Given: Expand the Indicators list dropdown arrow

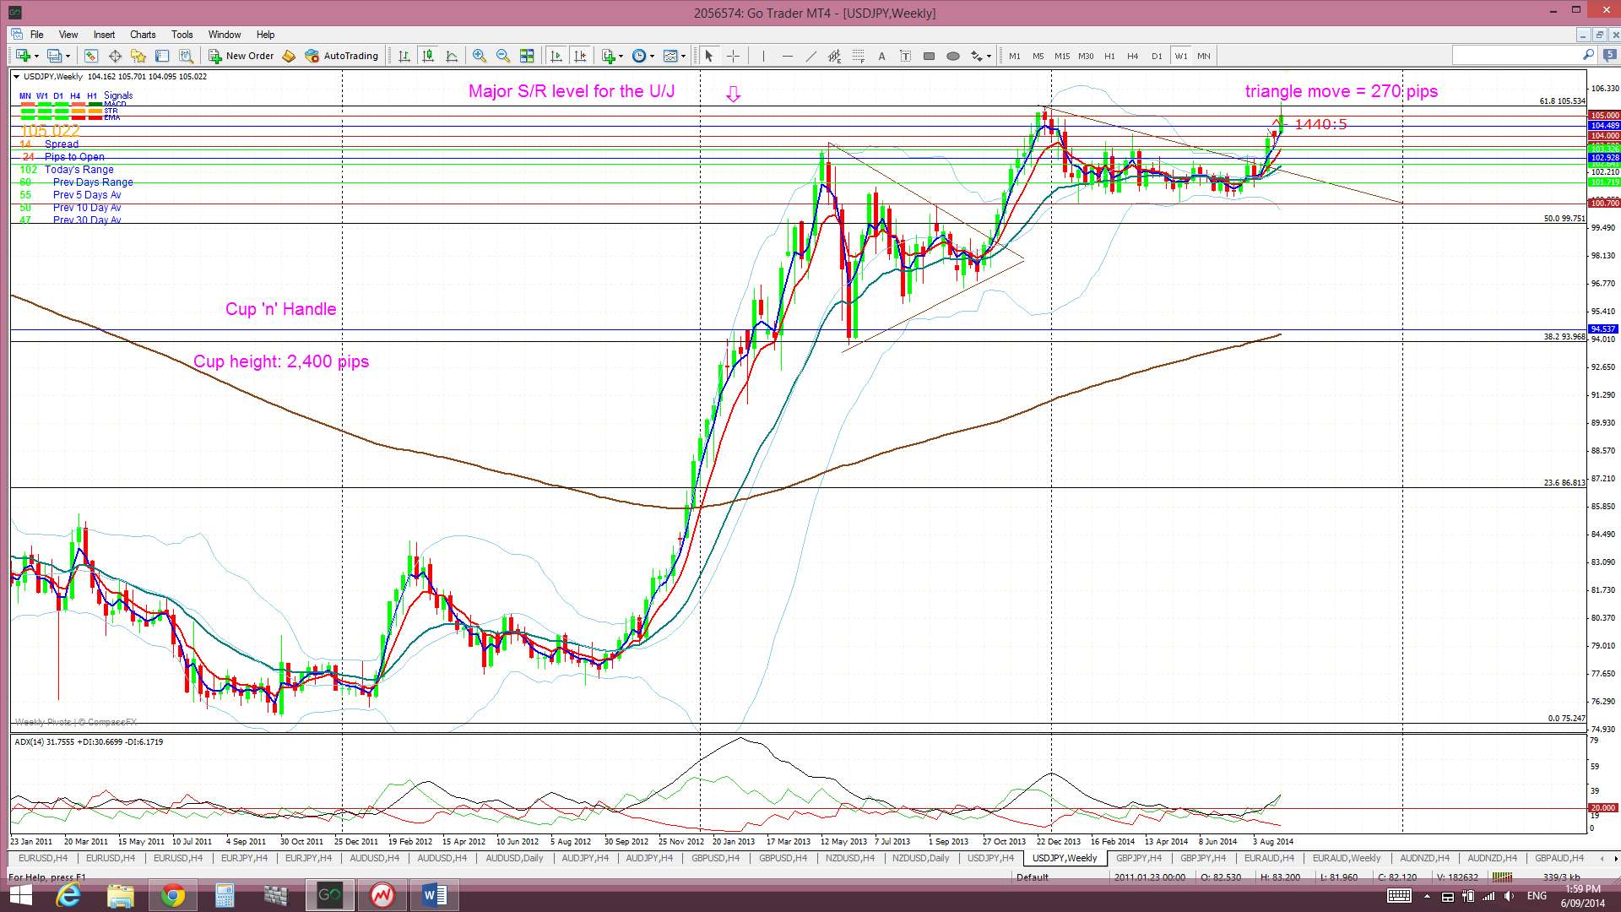Looking at the screenshot, I should (x=621, y=56).
